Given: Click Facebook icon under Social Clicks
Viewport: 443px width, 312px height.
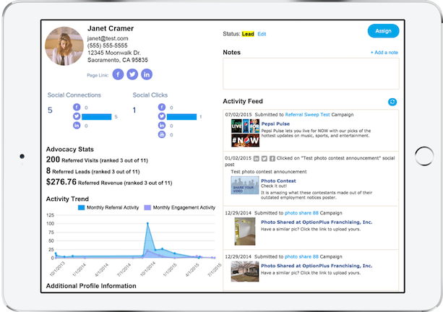Looking at the screenshot, I should click(x=161, y=108).
